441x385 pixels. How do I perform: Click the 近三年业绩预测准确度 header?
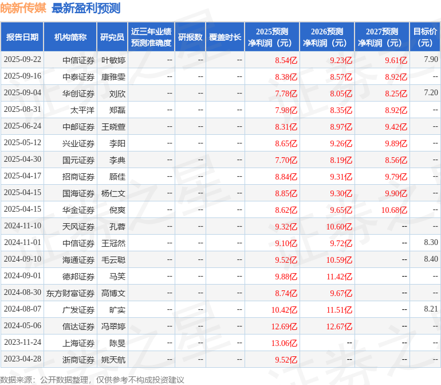coord(151,37)
